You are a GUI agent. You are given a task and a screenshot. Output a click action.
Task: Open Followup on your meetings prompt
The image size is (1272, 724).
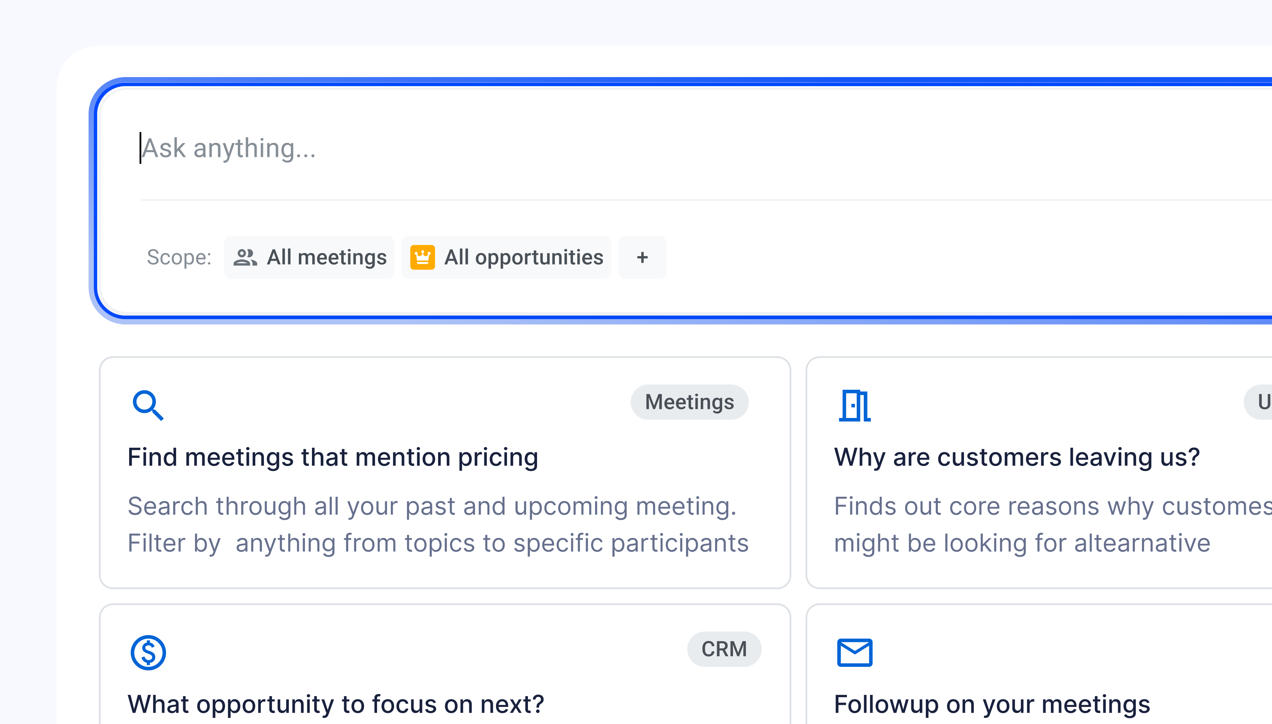click(992, 704)
